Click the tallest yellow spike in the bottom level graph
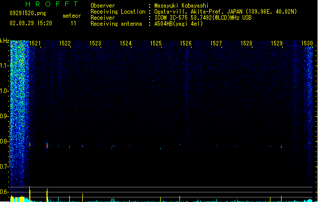 [30, 194]
